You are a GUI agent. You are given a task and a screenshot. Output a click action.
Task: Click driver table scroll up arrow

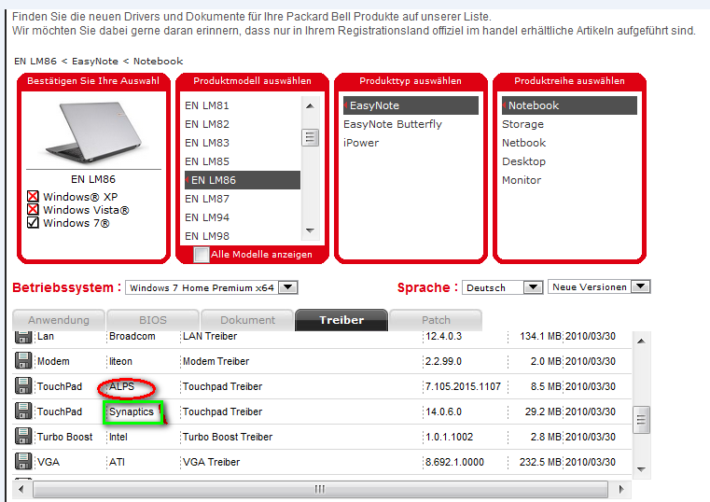pos(641,341)
